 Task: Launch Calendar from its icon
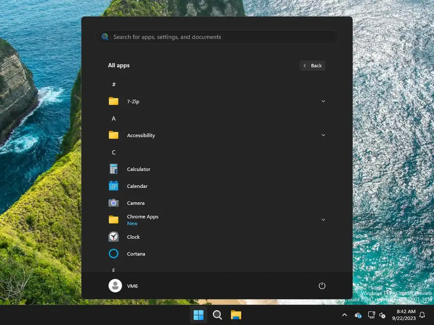(114, 186)
